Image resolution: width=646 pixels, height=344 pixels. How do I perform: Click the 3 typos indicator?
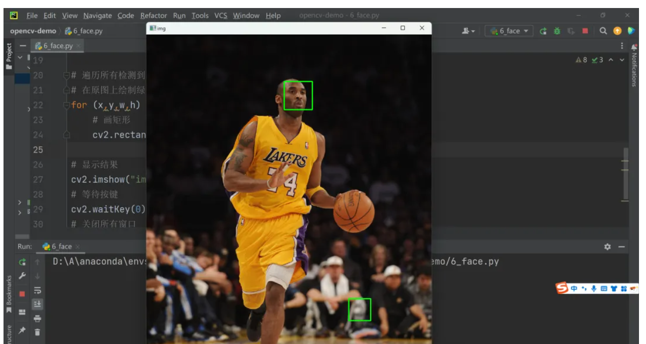[597, 60]
